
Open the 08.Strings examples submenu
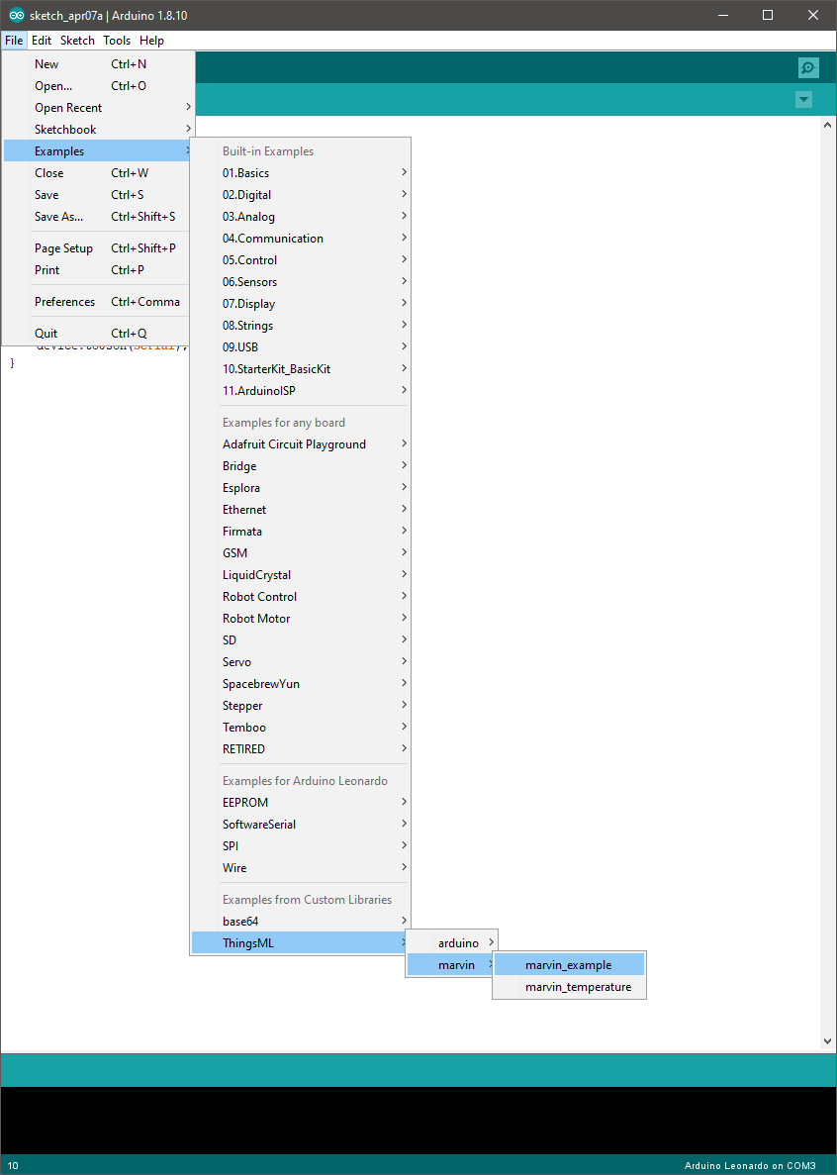300,326
